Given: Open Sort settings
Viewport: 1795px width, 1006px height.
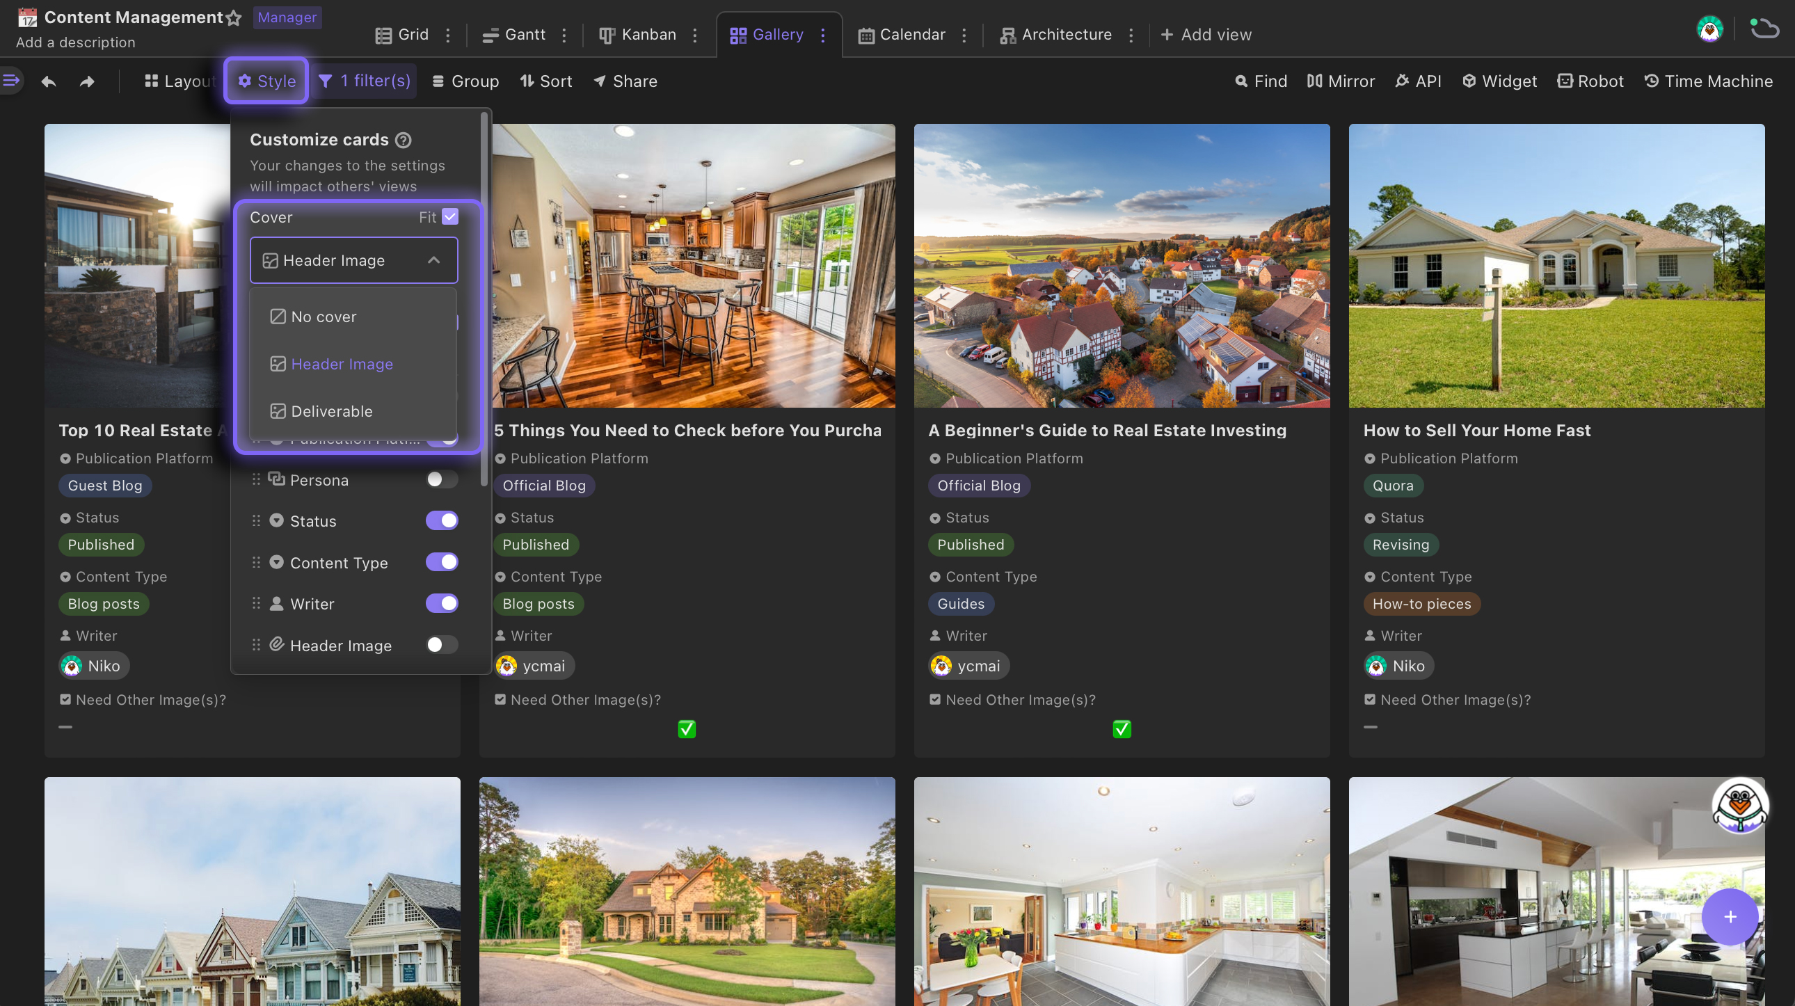Looking at the screenshot, I should [545, 81].
